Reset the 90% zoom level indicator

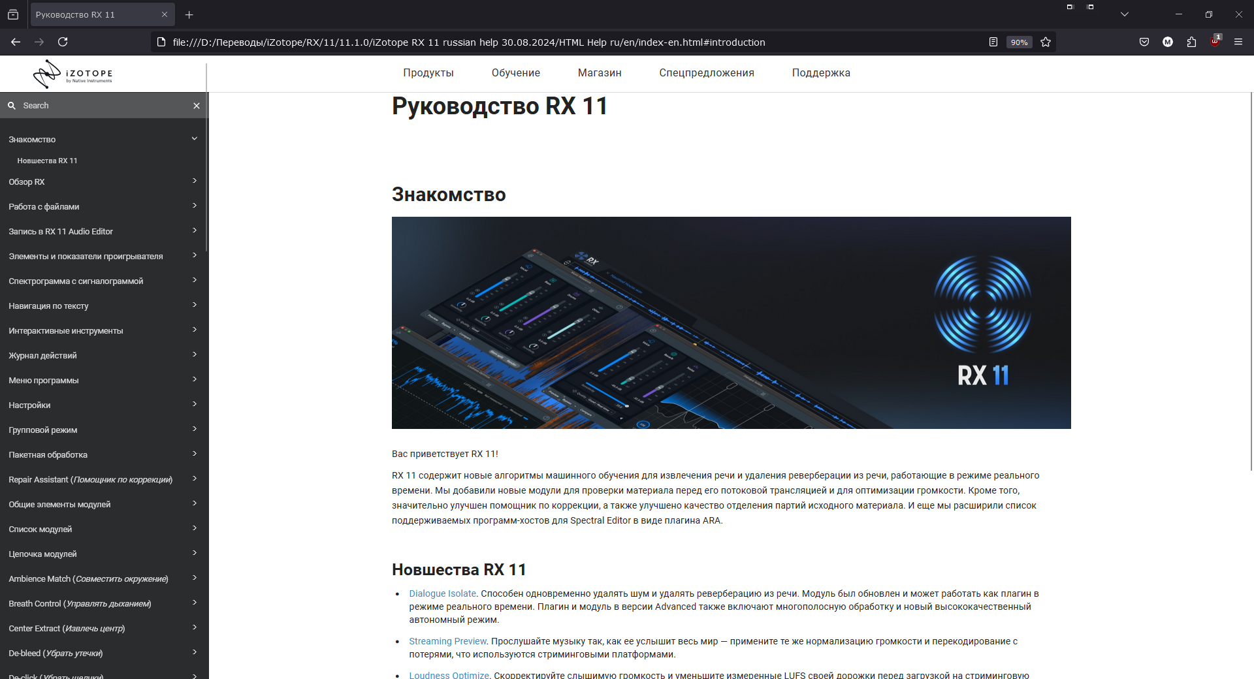[x=1019, y=42]
